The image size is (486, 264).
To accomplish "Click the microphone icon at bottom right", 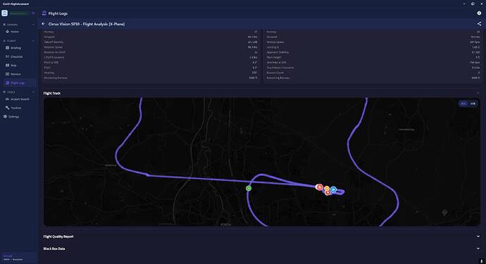I will [481, 261].
